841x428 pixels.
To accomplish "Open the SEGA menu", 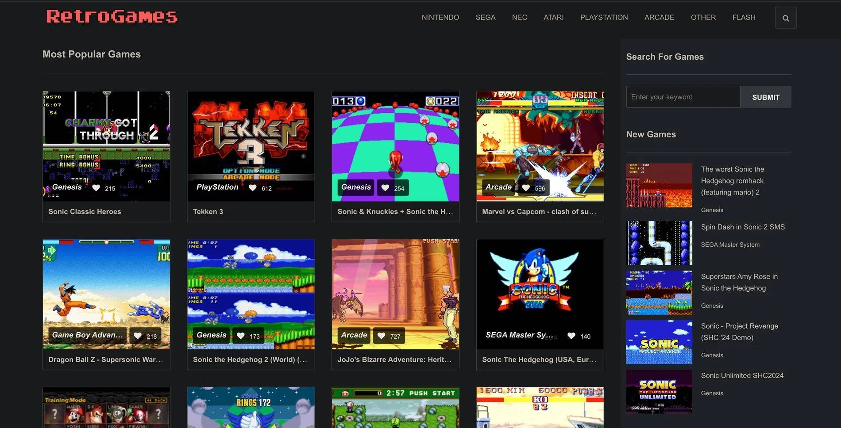I will coord(486,17).
